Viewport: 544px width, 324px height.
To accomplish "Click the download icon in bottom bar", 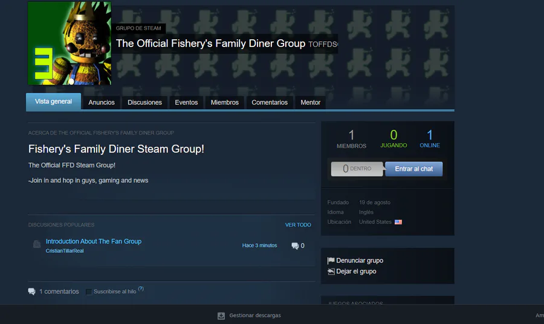I will (221, 316).
